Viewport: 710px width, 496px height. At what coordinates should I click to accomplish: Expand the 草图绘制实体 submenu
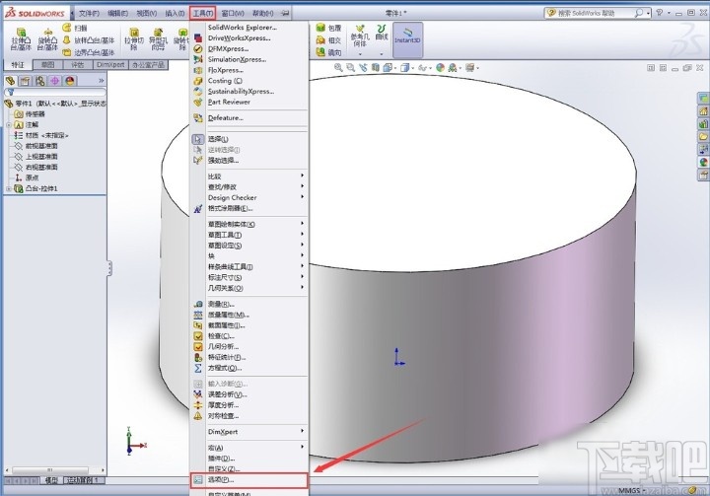tap(249, 224)
